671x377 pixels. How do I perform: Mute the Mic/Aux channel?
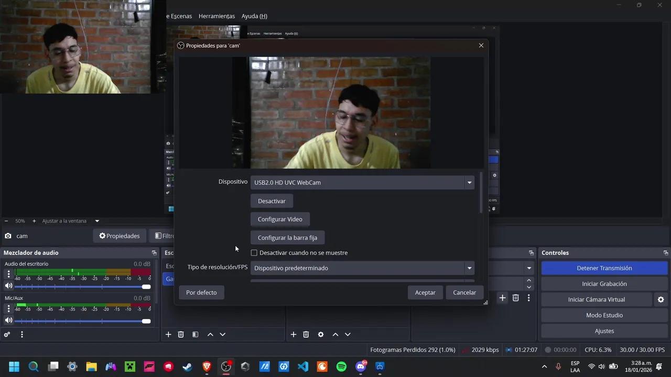[x=8, y=320]
